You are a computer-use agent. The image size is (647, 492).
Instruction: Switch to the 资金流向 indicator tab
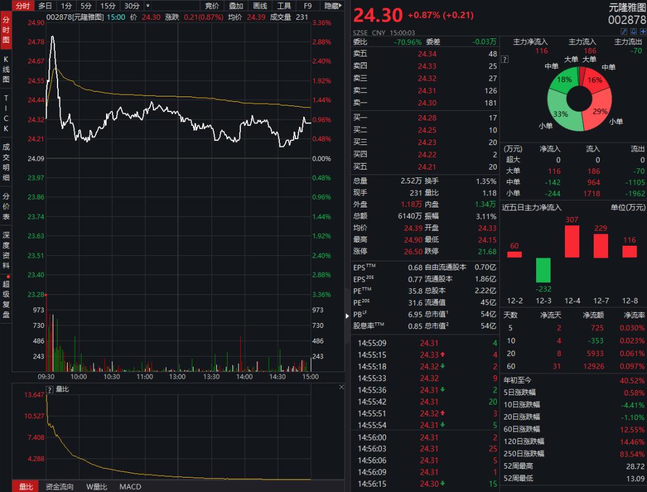point(59,487)
